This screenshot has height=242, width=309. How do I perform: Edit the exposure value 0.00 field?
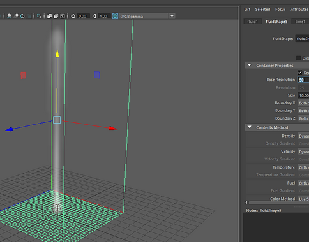pos(83,16)
